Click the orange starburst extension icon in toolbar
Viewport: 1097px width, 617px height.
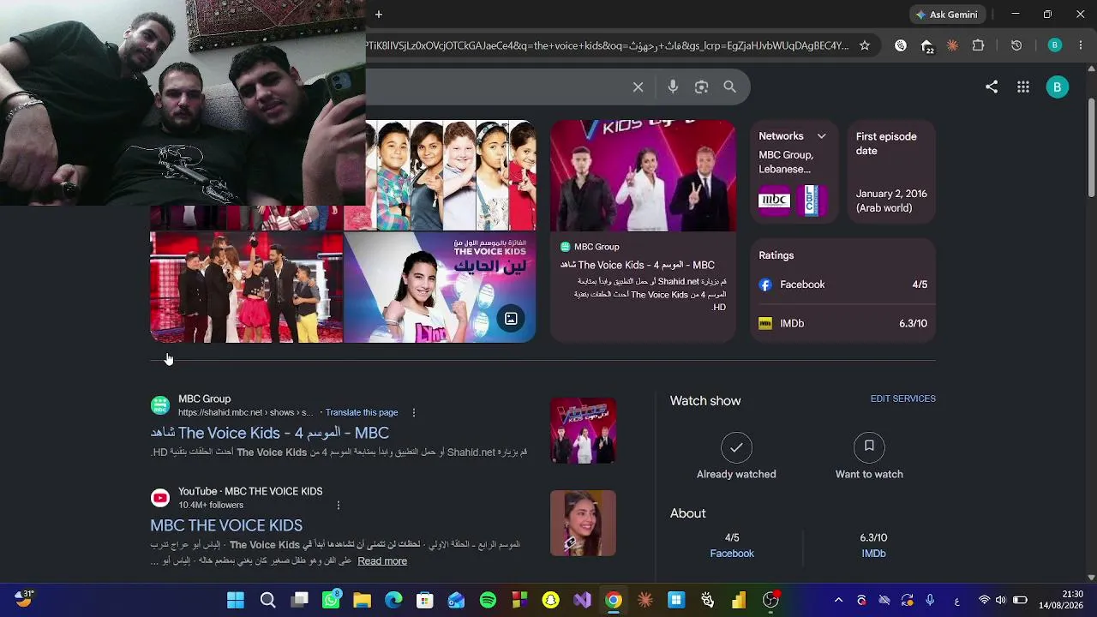tap(952, 45)
